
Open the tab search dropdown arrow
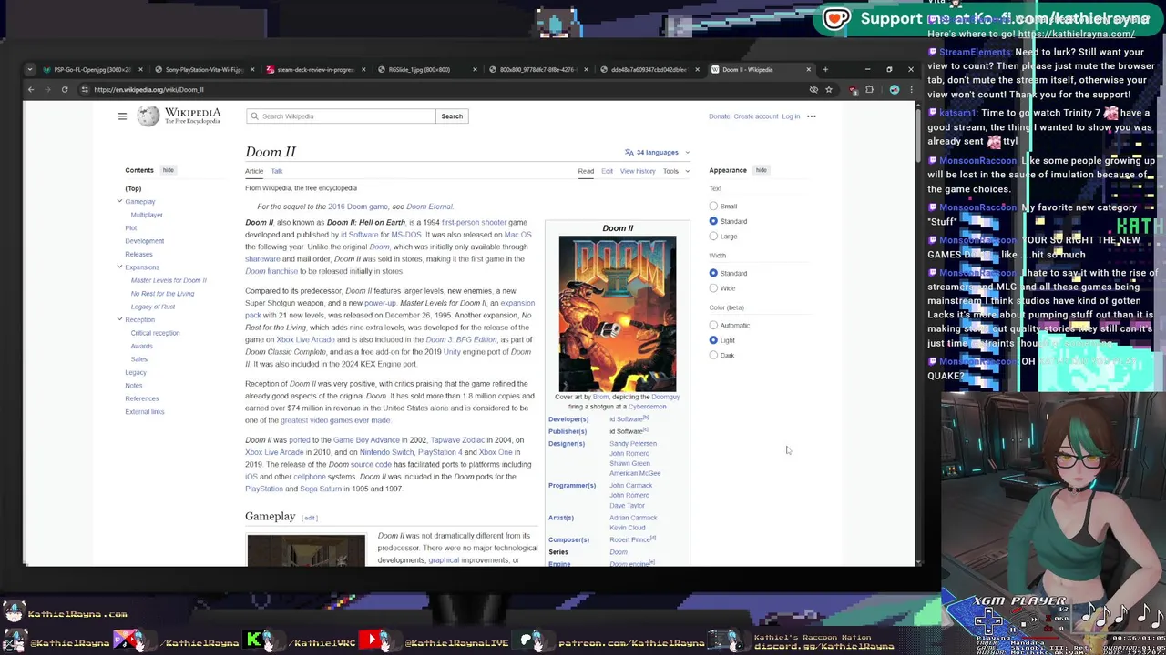pos(30,69)
